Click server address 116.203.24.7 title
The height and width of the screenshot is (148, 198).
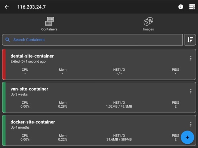coord(32,7)
